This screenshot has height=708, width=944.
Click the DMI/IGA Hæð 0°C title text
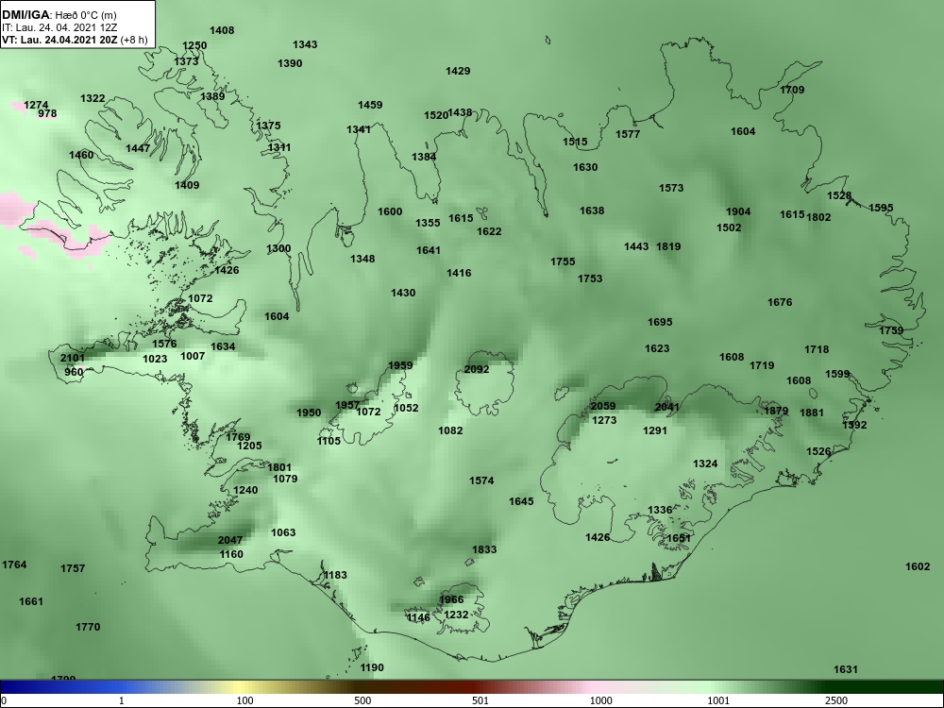pos(59,15)
